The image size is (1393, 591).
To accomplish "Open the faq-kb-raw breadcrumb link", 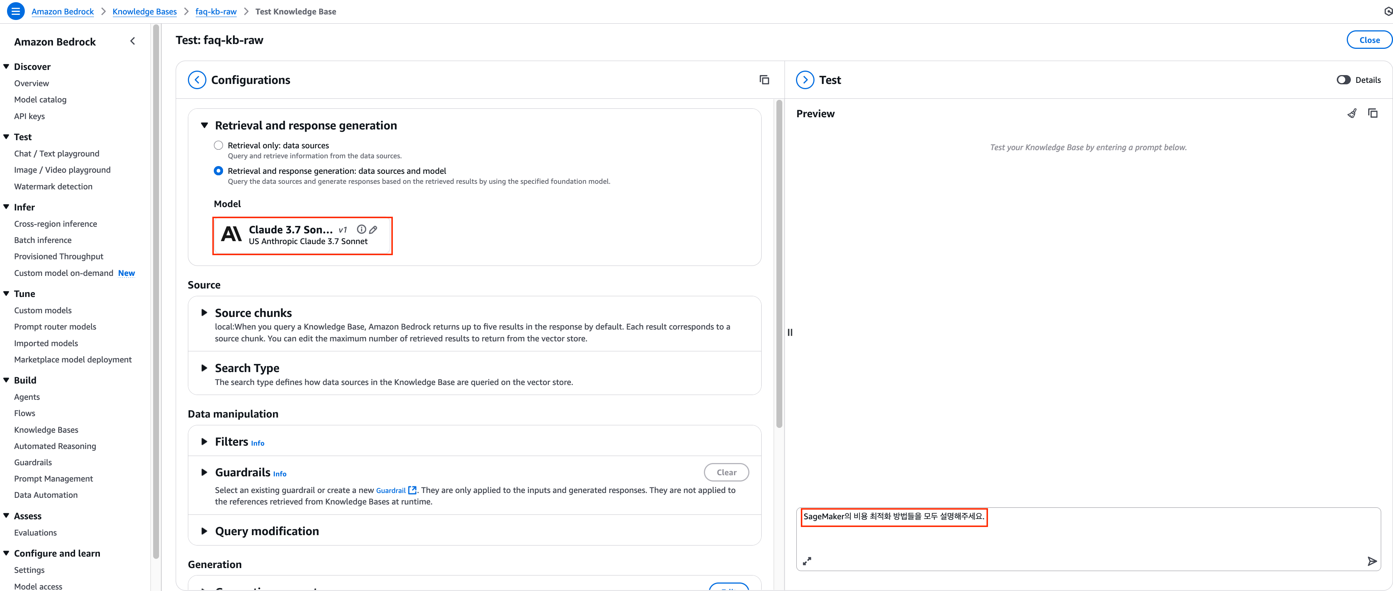I will pyautogui.click(x=216, y=11).
